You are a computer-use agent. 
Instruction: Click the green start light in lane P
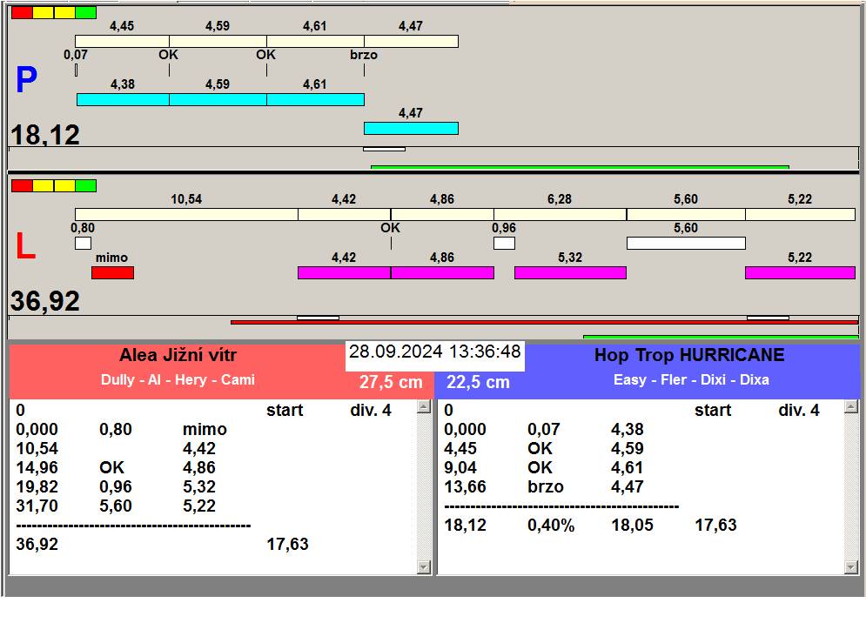tap(85, 13)
